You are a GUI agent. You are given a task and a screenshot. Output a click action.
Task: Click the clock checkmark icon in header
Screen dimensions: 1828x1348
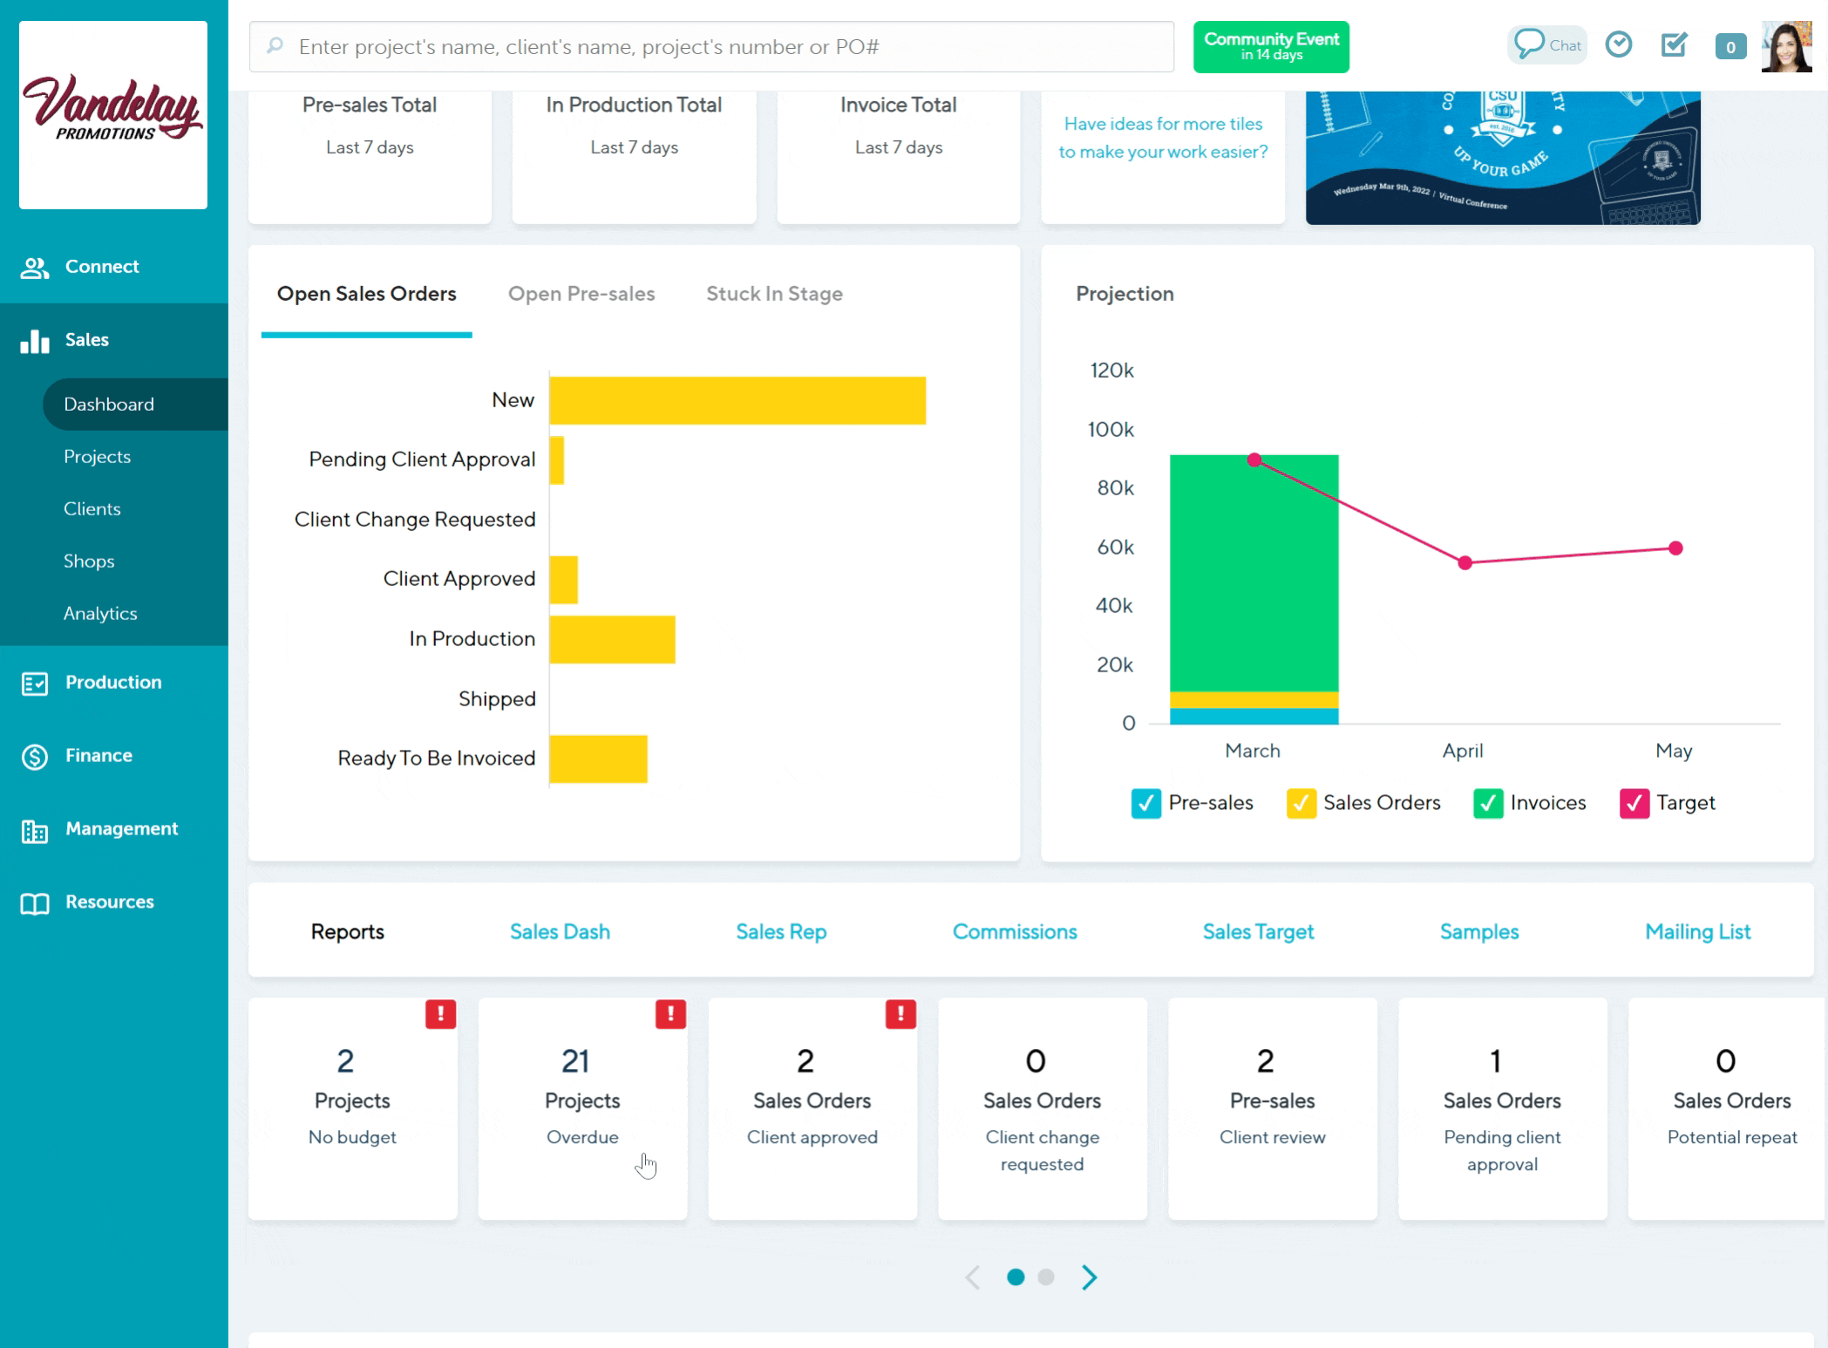(1618, 44)
